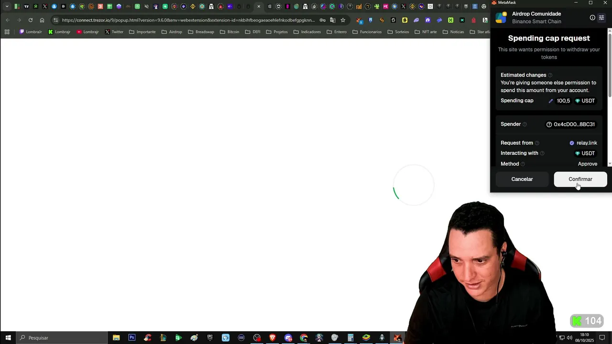This screenshot has width=612, height=344.
Task: Open translate page icon in address bar
Action: (333, 20)
